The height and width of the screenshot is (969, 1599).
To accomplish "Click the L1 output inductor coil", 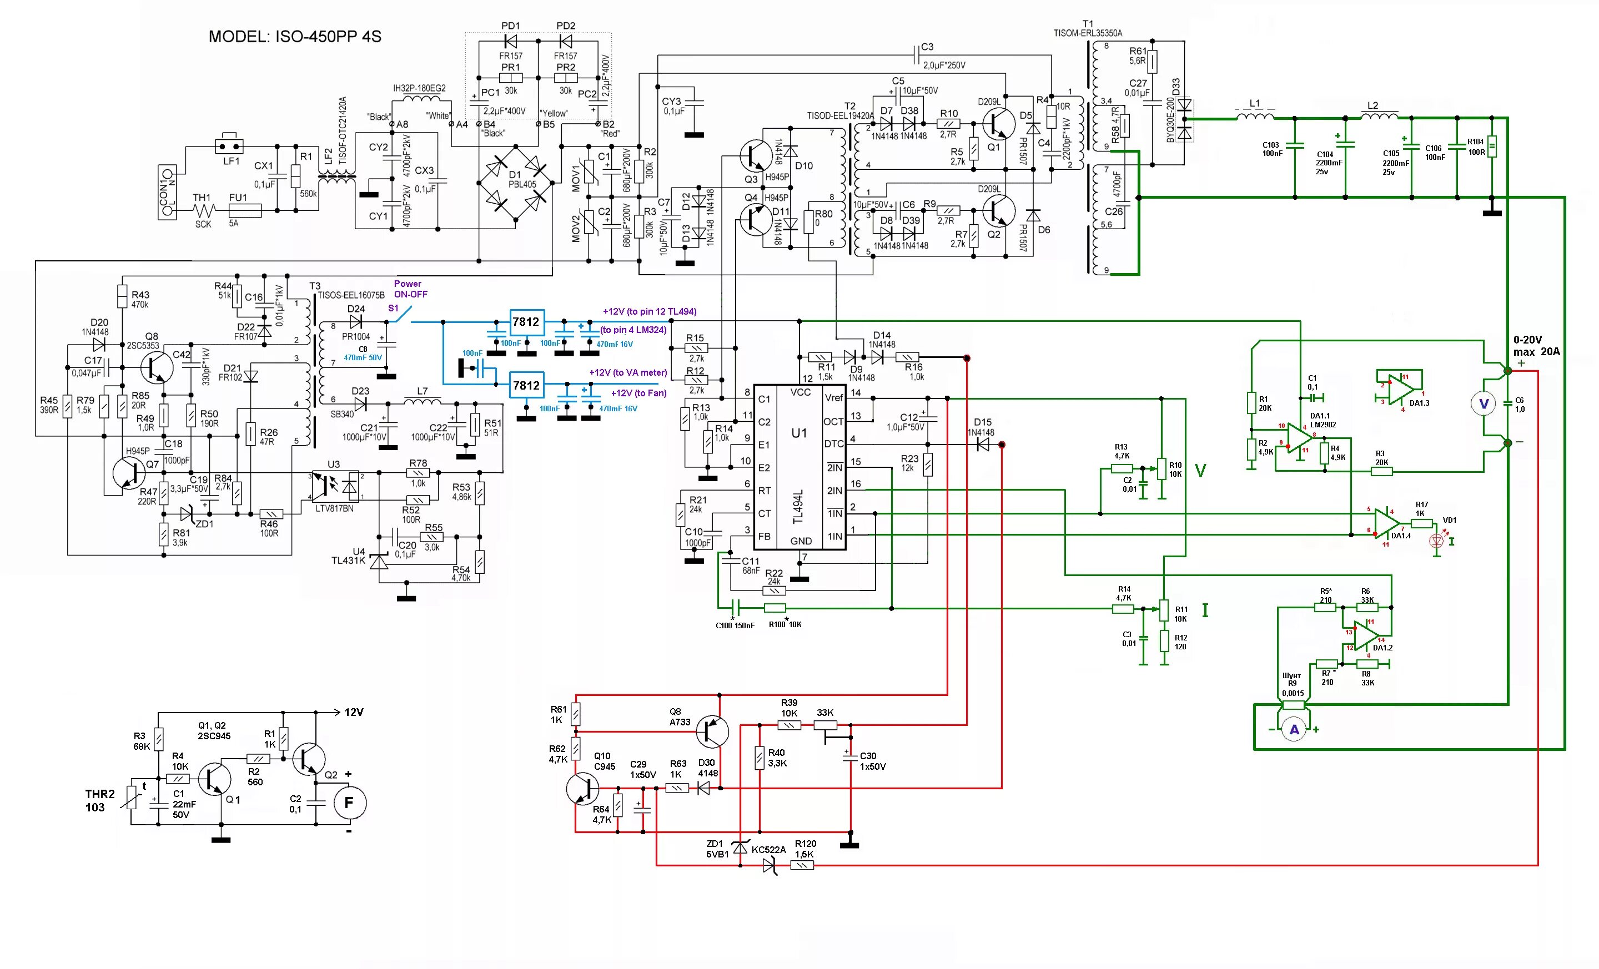I will (x=1255, y=115).
